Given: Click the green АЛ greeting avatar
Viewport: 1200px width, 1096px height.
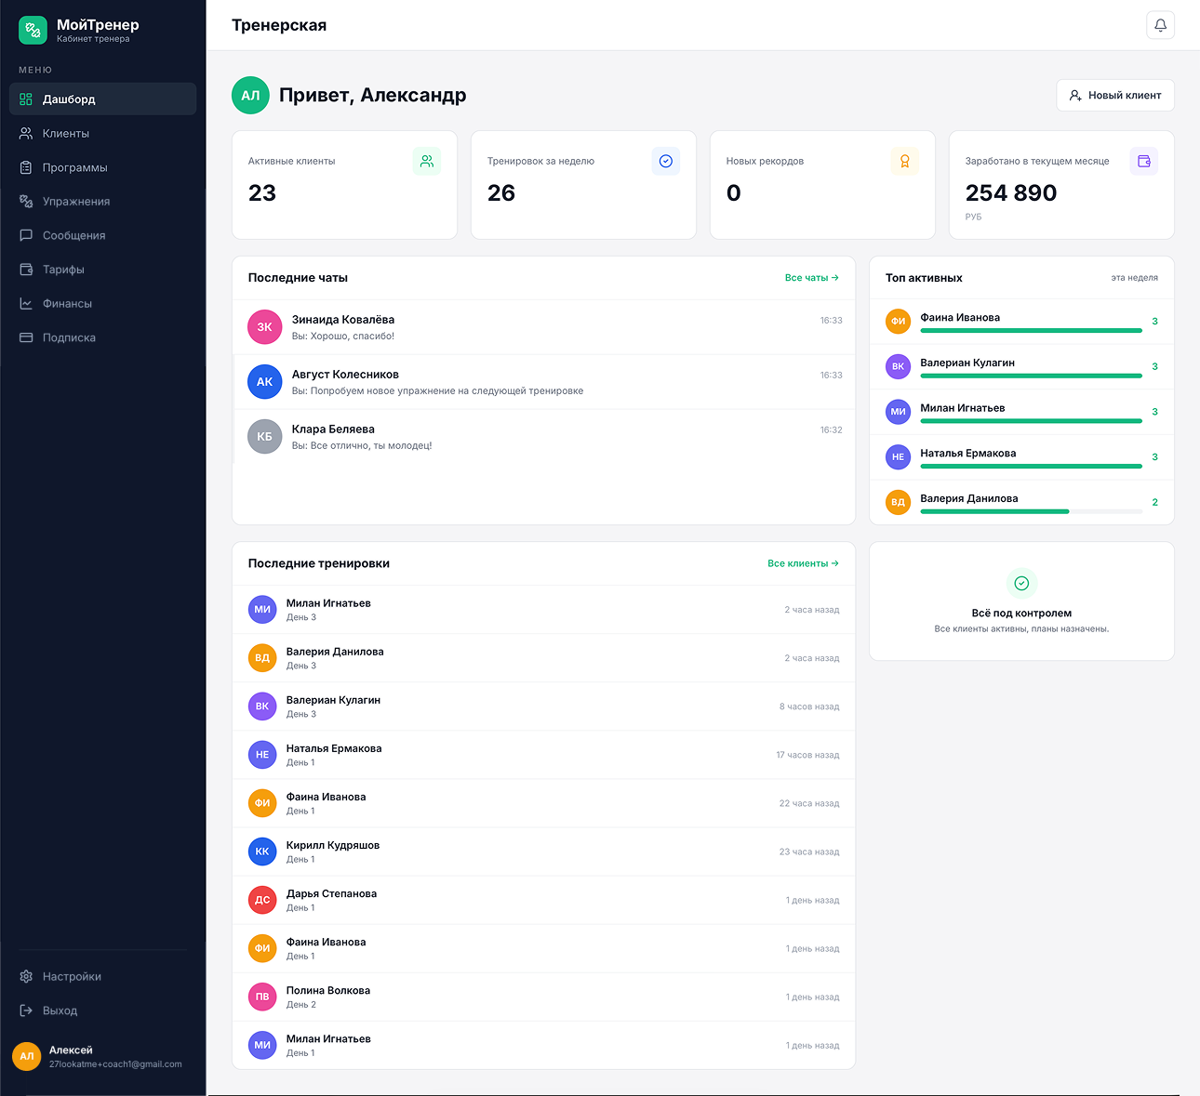Looking at the screenshot, I should tap(250, 95).
